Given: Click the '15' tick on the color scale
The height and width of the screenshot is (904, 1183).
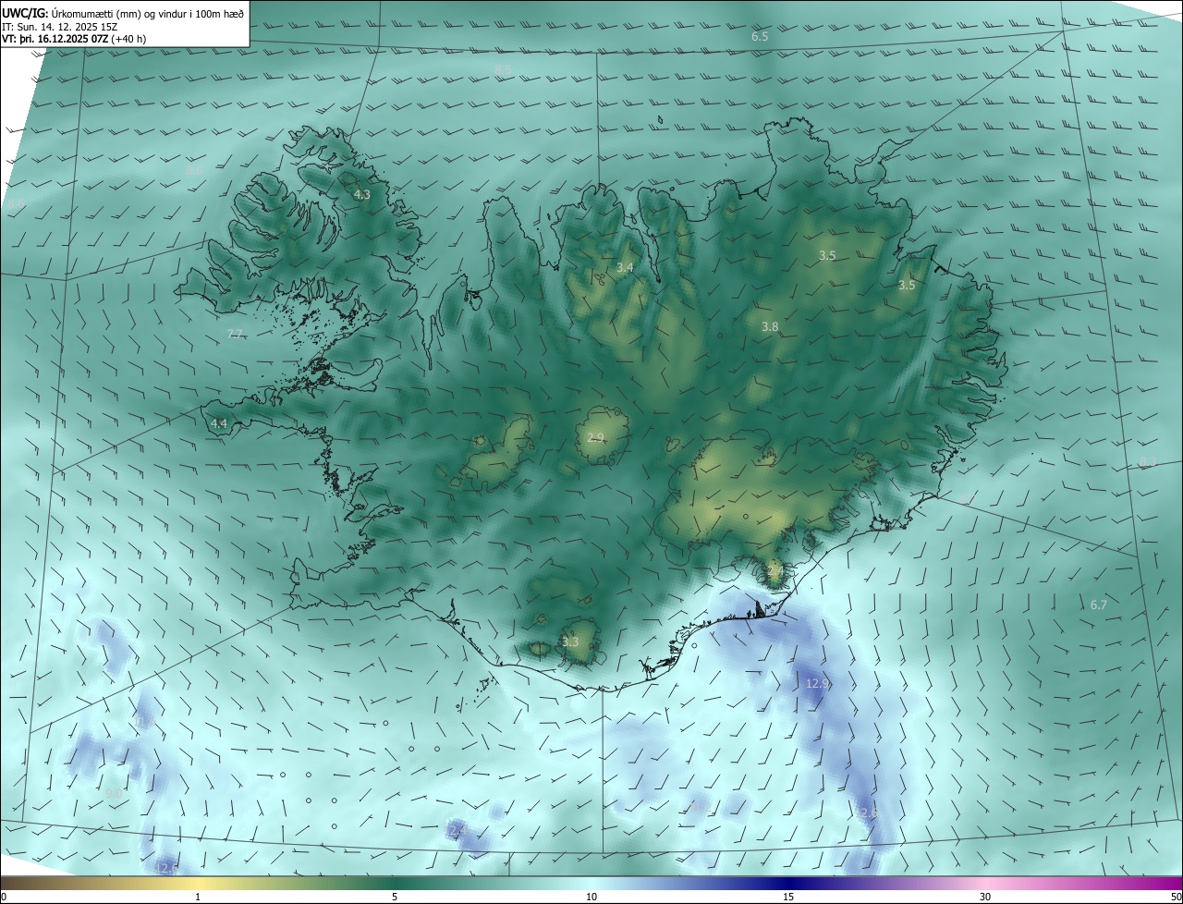Looking at the screenshot, I should coord(788,897).
